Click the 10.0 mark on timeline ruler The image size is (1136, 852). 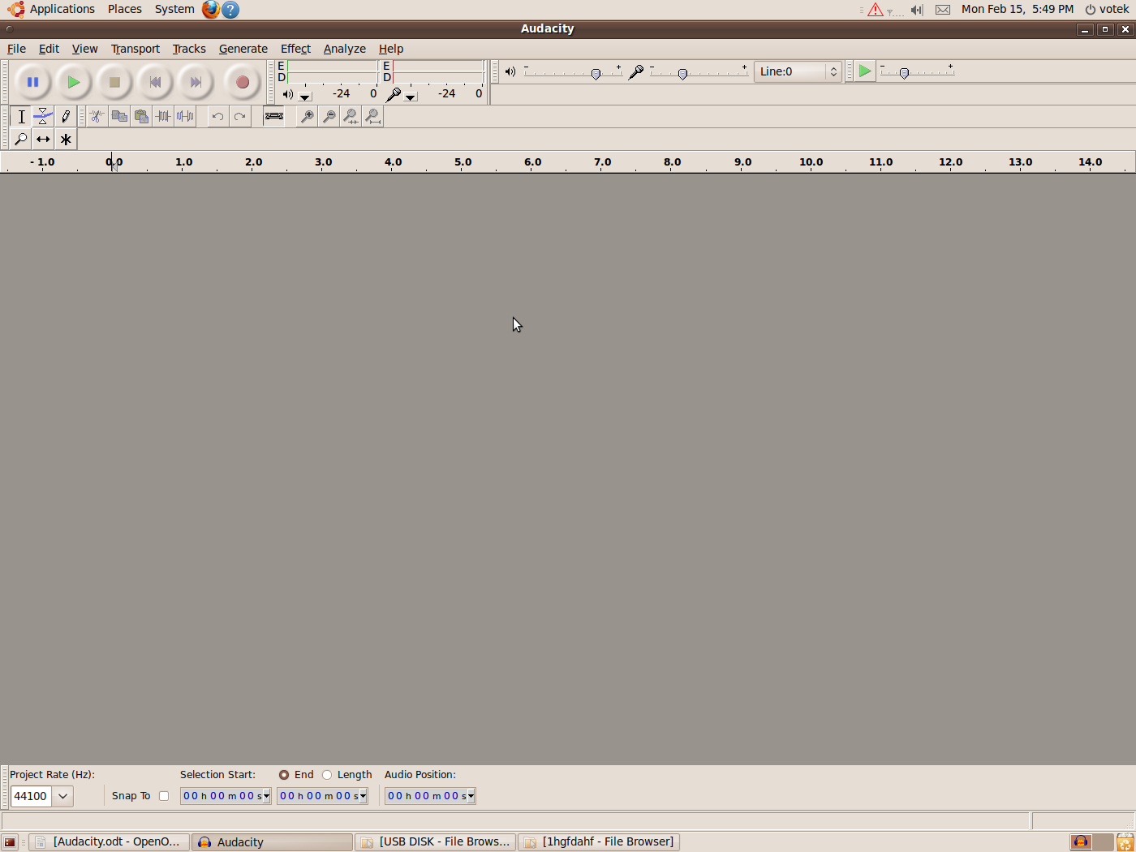tap(811, 162)
